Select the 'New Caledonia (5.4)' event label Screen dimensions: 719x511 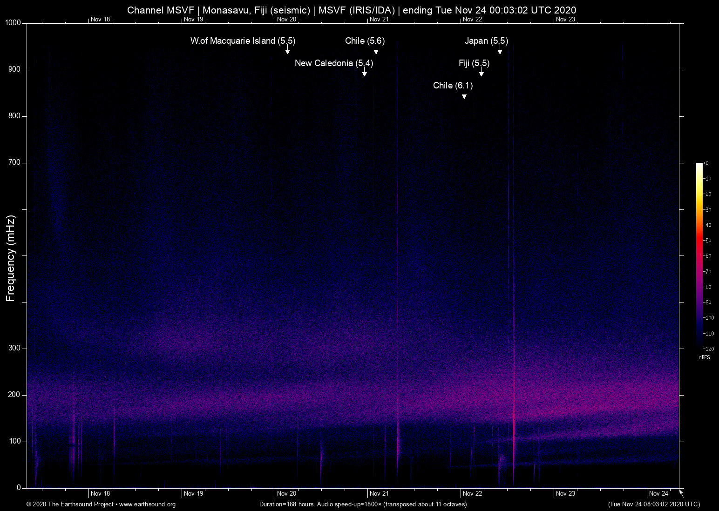[x=334, y=63]
